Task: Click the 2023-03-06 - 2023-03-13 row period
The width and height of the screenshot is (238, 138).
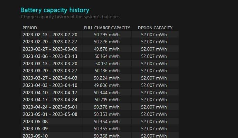Action: tap(50, 56)
